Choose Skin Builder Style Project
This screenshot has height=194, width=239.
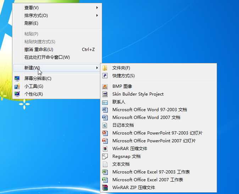click(x=159, y=94)
